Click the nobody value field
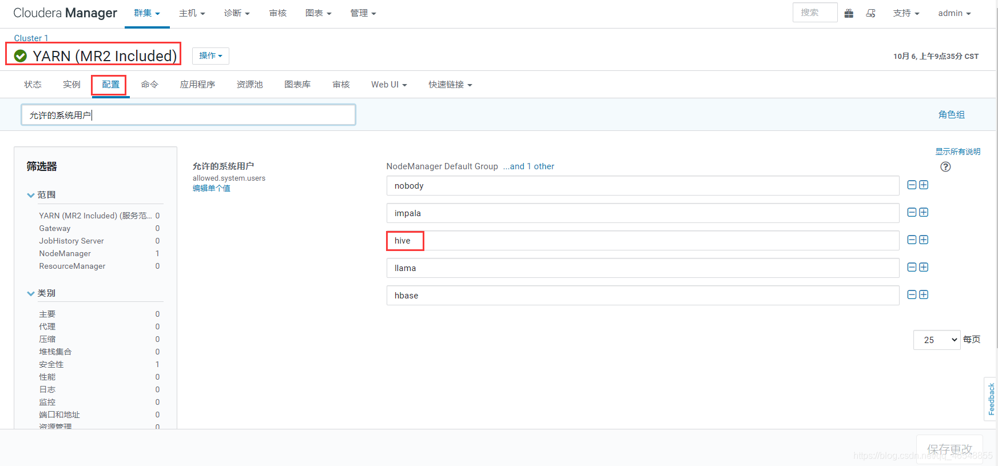 pos(643,186)
